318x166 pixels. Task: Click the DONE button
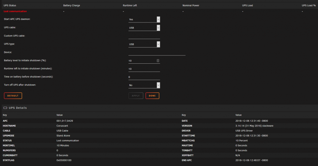pyautogui.click(x=152, y=96)
